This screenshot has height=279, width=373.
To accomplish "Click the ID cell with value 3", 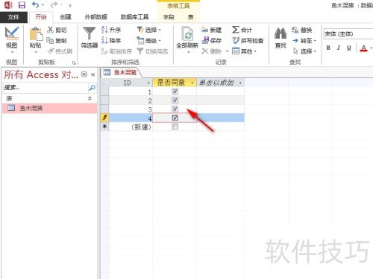I will [x=131, y=109].
